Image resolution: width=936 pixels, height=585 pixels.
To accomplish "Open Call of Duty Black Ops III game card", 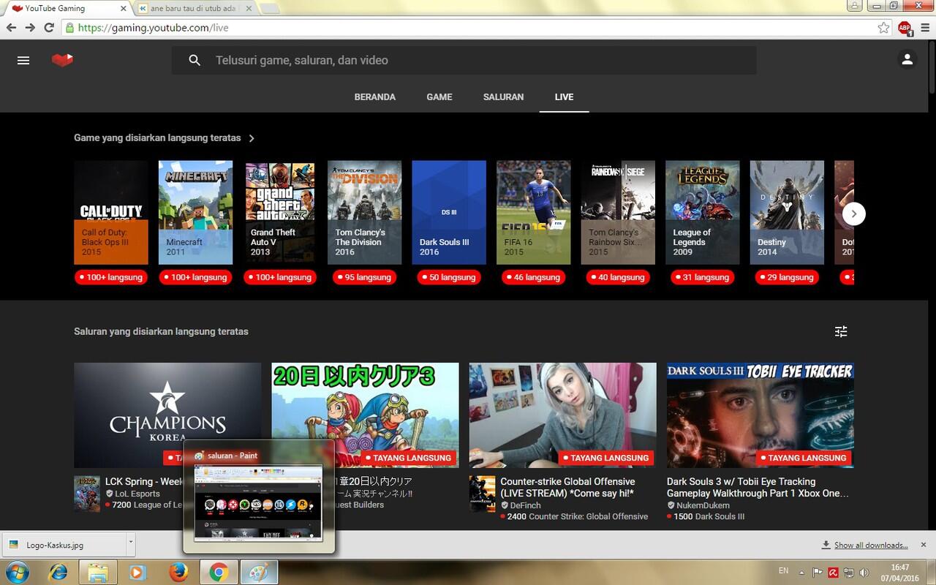I will (x=111, y=213).
